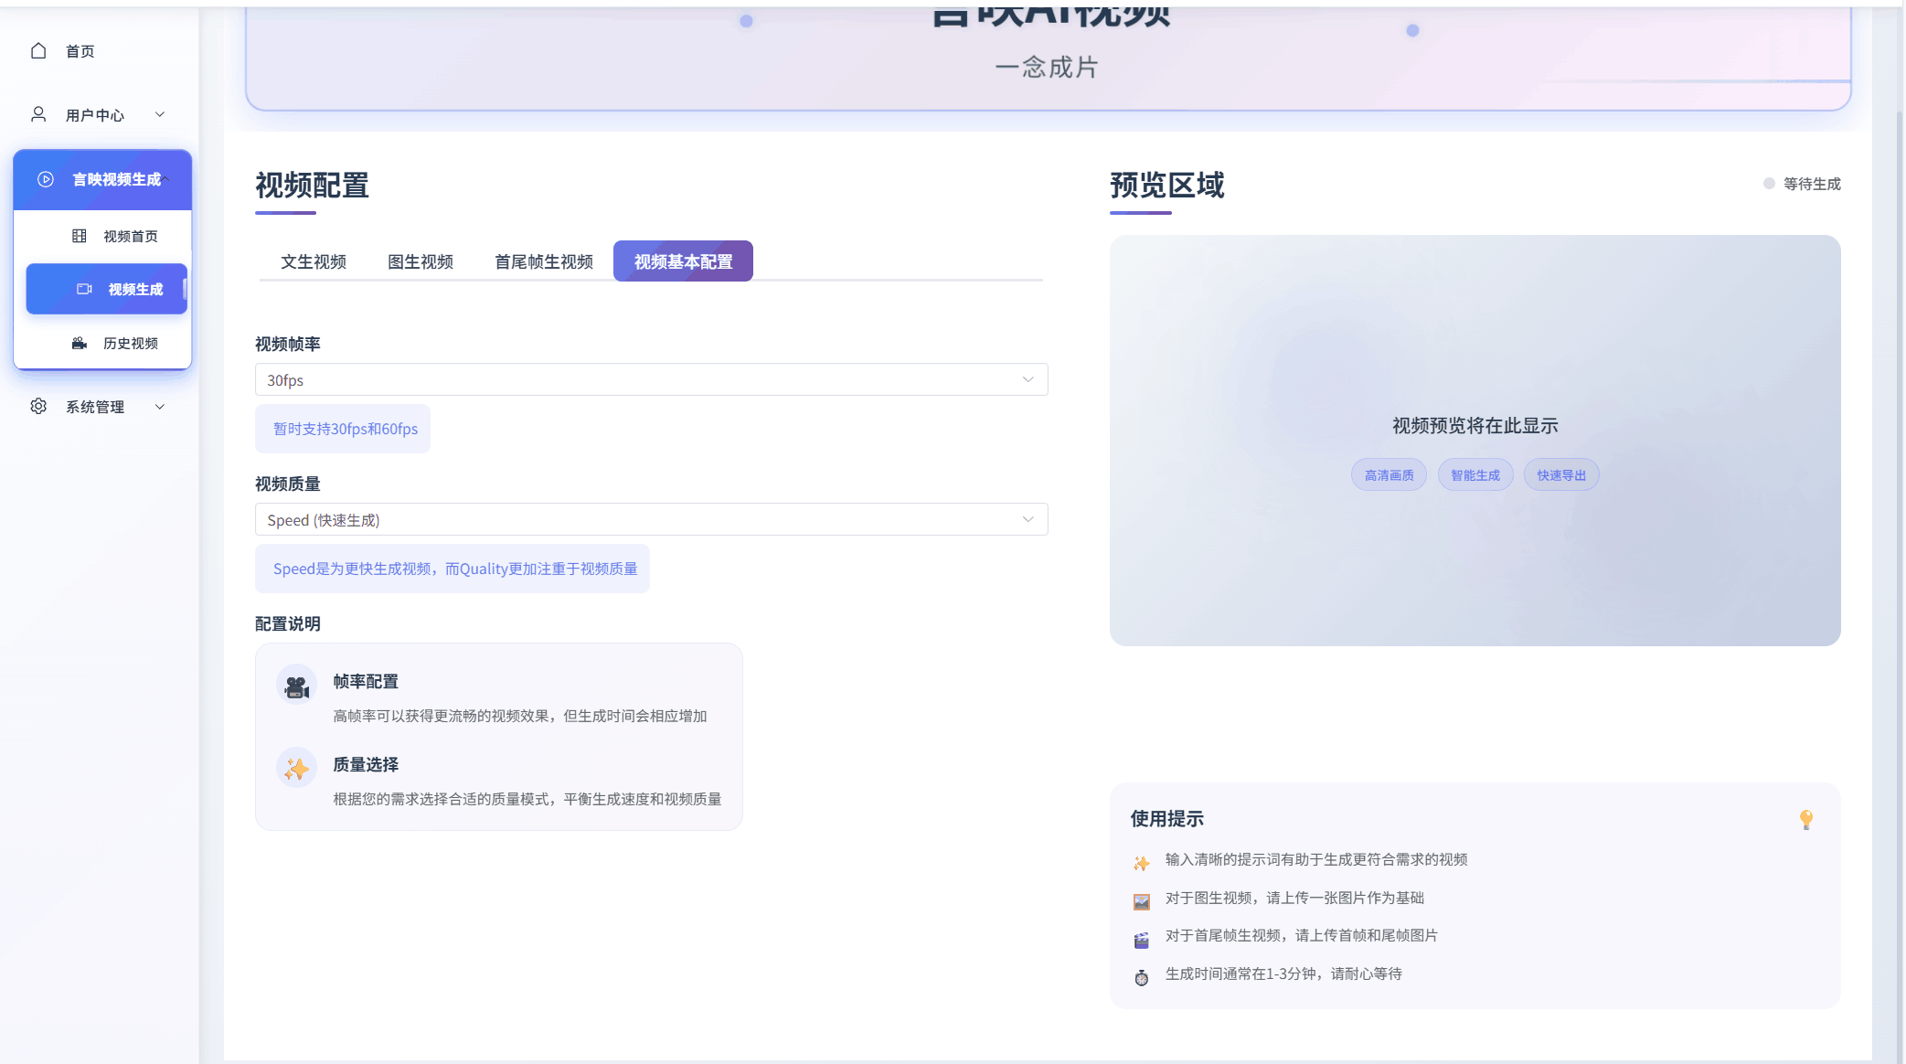The width and height of the screenshot is (1906, 1064).
Task: Click the 系统管理 gear icon
Action: (38, 407)
